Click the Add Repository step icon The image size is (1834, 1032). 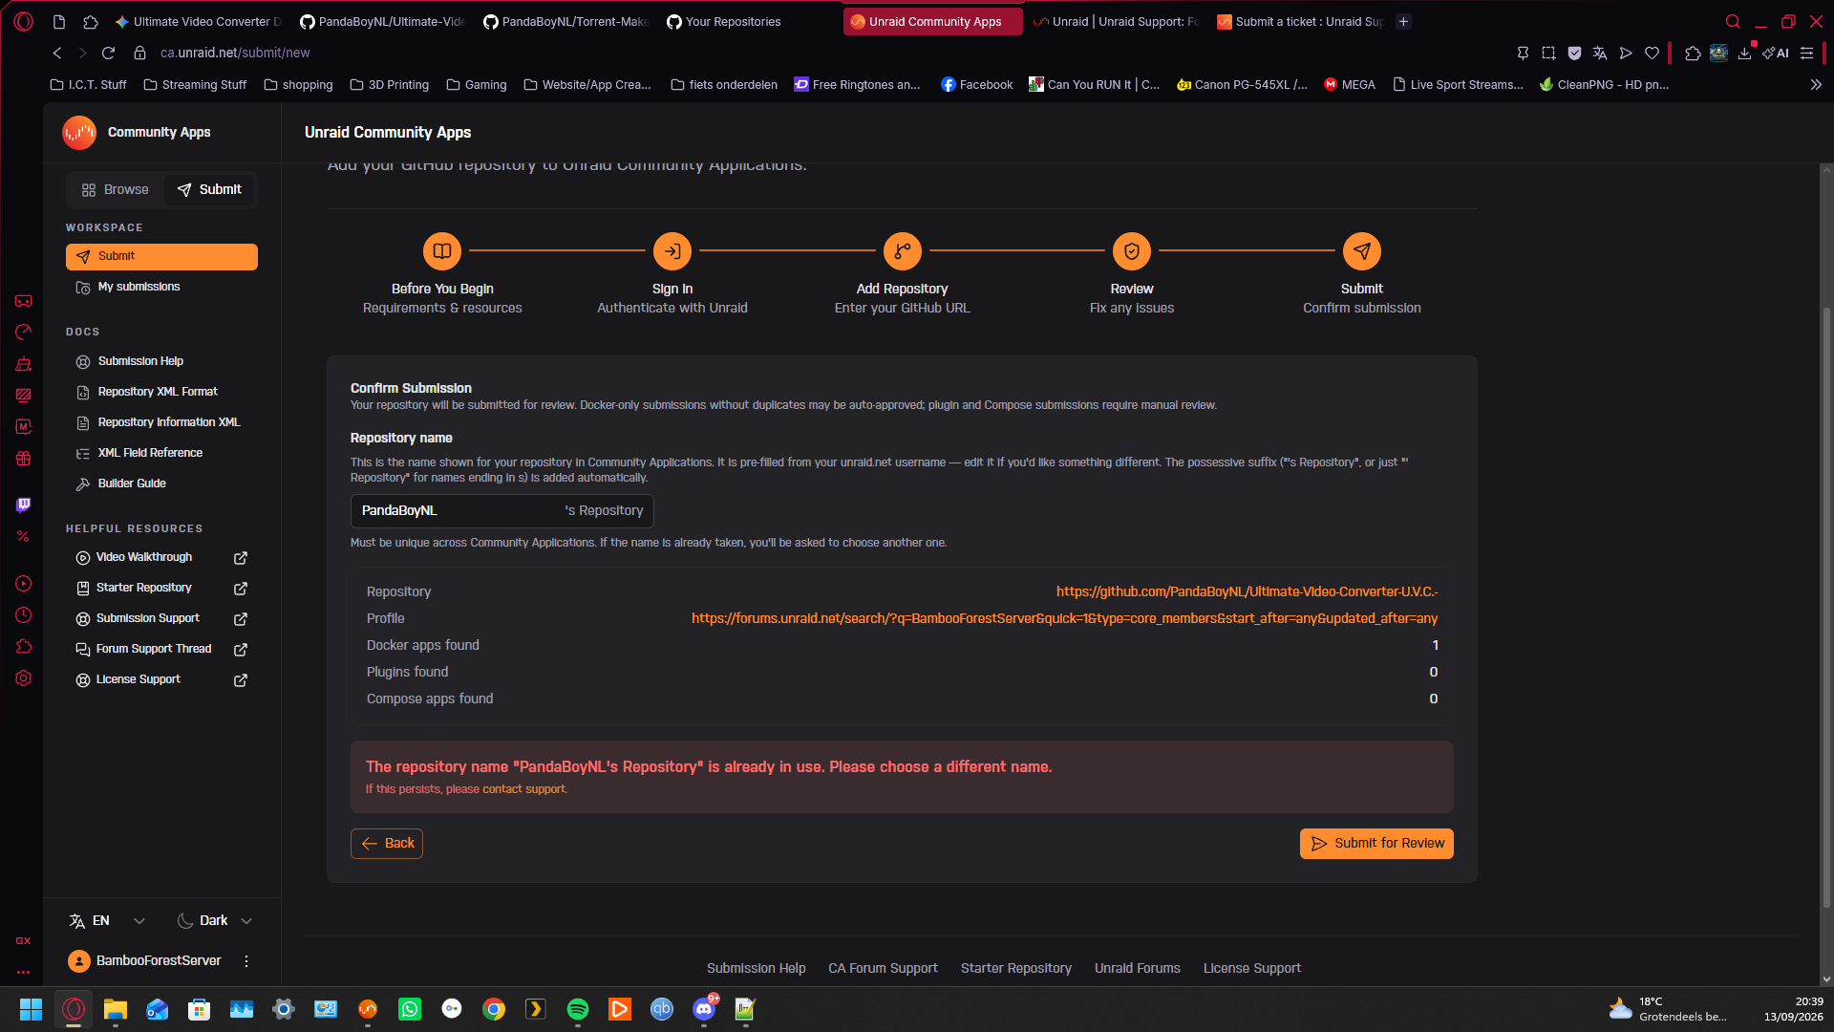pyautogui.click(x=903, y=251)
